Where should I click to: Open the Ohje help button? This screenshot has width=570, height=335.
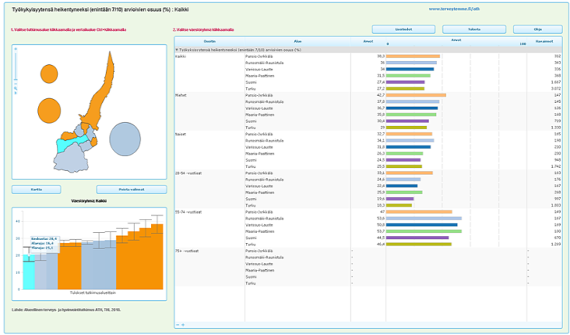tap(537, 29)
